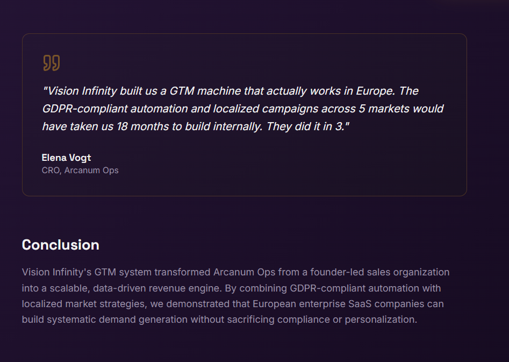
Task: Click the quote line starting with GDPR-compliant automation
Action: 243,109
